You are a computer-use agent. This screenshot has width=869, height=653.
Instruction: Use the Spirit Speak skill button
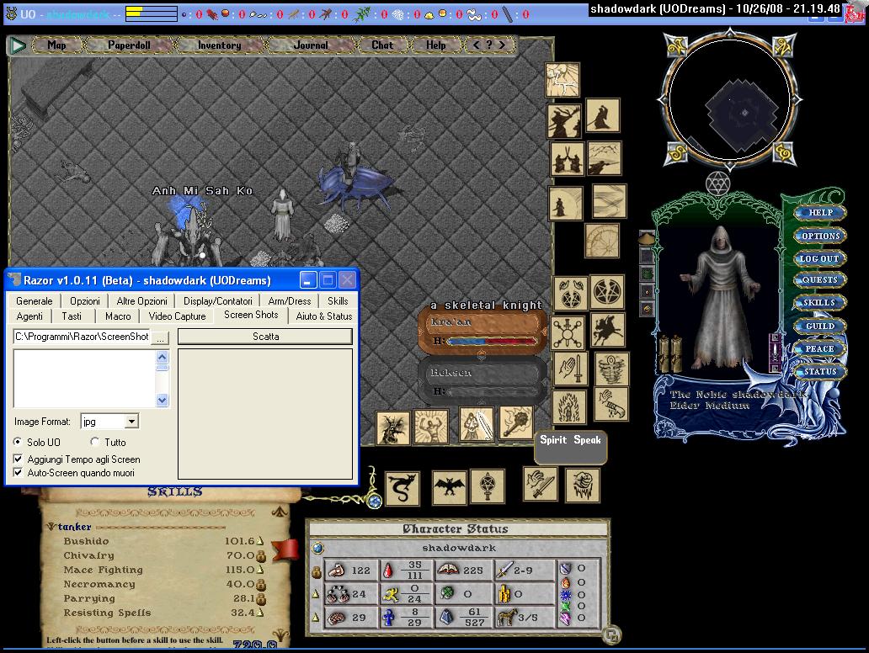click(570, 446)
